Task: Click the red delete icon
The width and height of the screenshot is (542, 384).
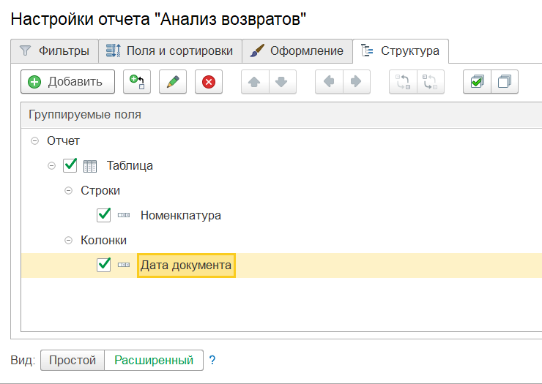Action: (208, 82)
